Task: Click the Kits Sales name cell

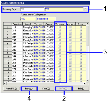Action: tap(28, 72)
